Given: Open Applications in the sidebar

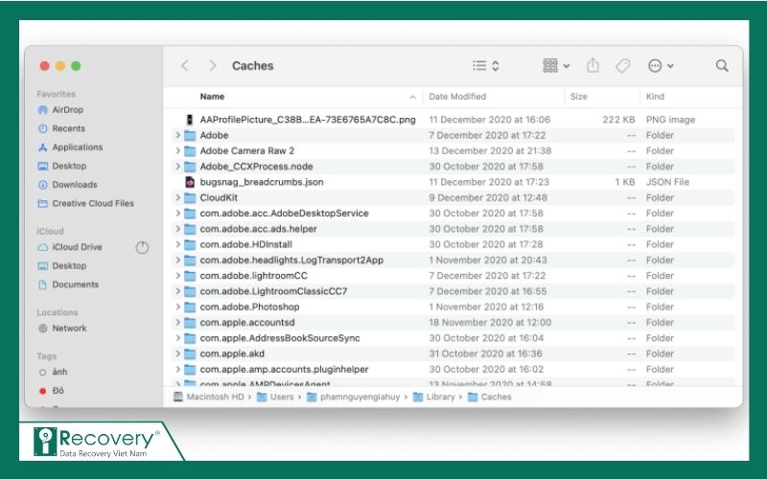Looking at the screenshot, I should point(70,148).
